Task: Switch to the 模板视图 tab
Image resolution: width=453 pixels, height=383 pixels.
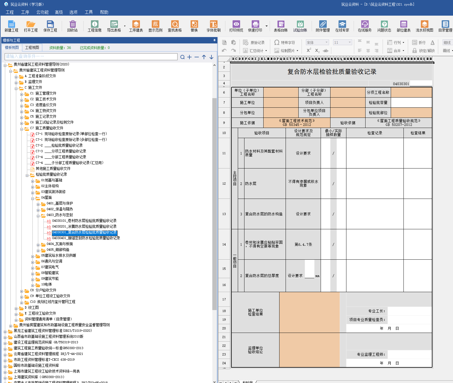Action: pos(12,47)
